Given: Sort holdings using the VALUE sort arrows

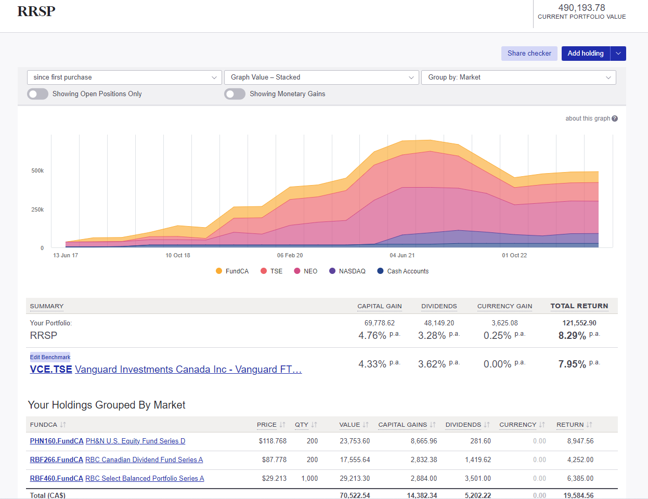Looking at the screenshot, I should tap(365, 425).
